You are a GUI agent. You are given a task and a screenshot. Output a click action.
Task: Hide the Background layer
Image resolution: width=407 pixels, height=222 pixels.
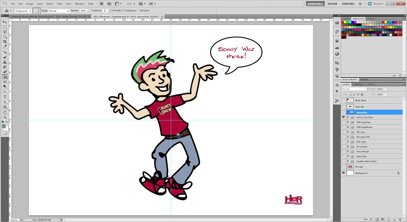click(x=343, y=173)
